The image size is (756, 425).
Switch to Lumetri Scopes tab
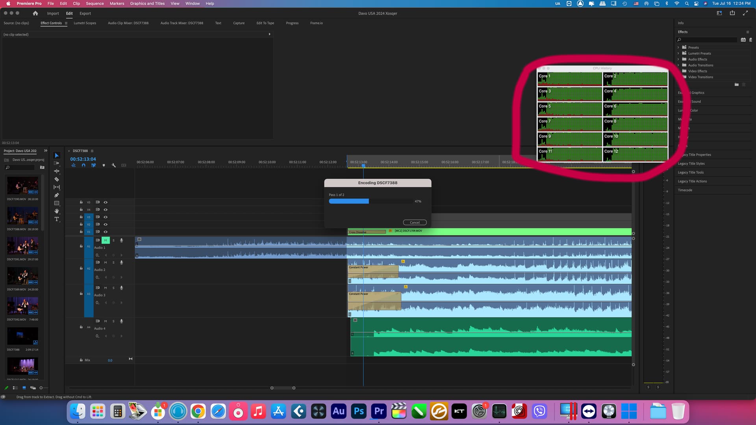(85, 23)
